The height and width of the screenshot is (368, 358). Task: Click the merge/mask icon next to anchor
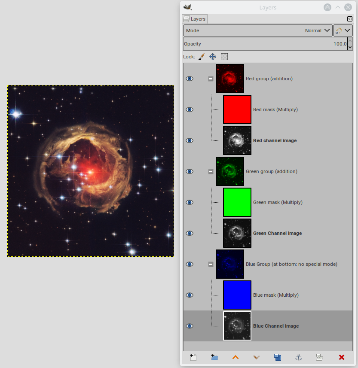pyautogui.click(x=320, y=357)
